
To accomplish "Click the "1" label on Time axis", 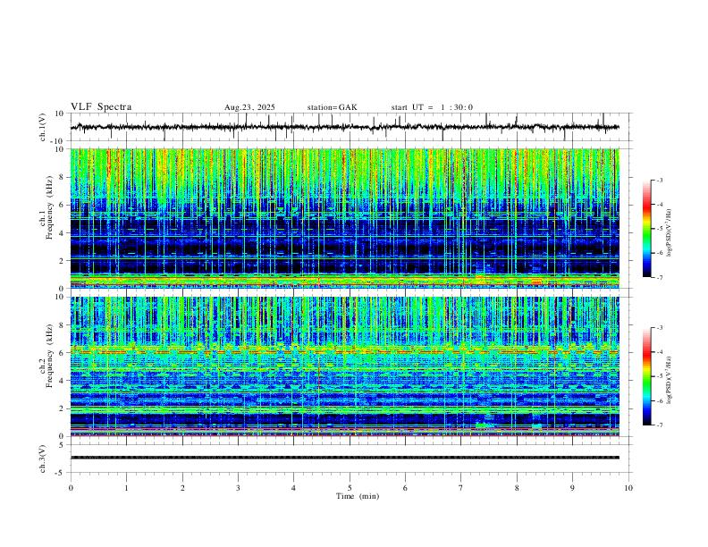I will [126, 488].
